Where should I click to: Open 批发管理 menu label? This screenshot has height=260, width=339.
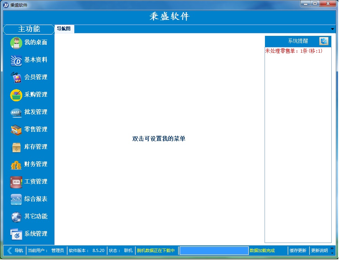tap(36, 112)
